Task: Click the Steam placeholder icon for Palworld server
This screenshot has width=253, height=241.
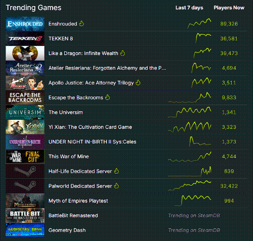Action: (x=25, y=186)
